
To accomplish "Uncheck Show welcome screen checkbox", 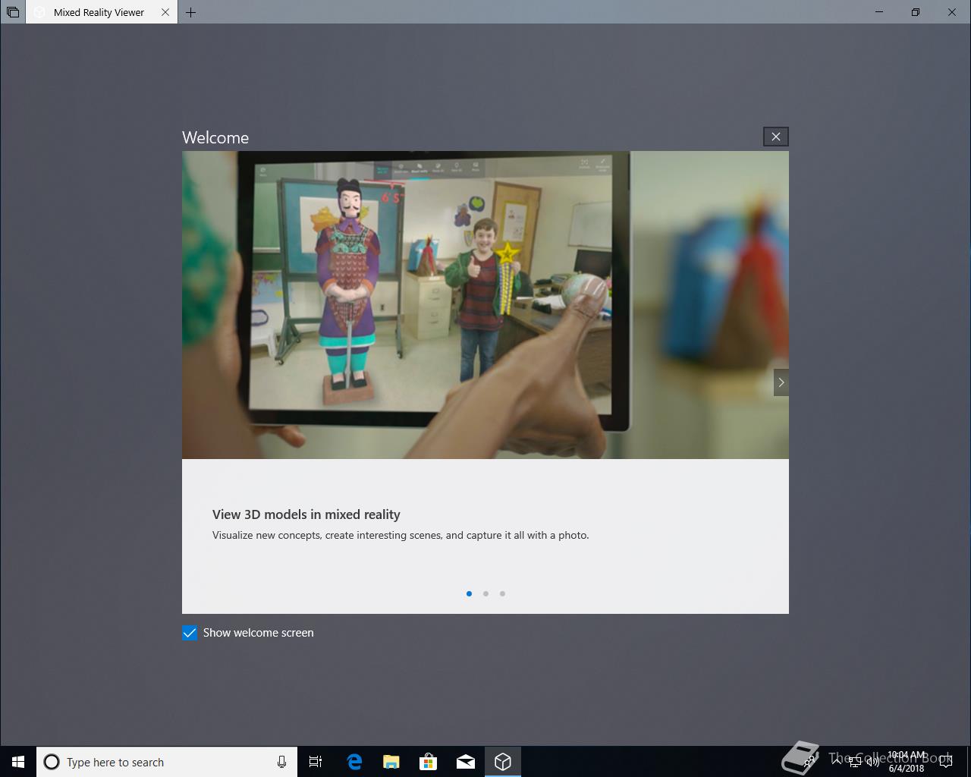I will tap(190, 633).
